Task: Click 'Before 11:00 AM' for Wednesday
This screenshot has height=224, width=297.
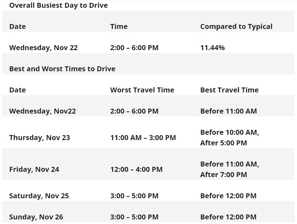Action: pos(228,111)
